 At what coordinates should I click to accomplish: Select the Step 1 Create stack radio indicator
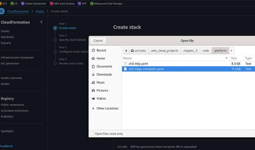pos(55,28)
